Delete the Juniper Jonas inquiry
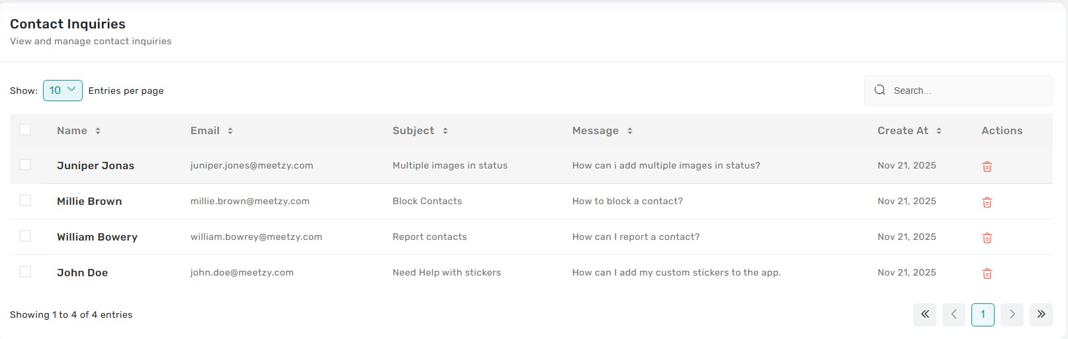This screenshot has width=1068, height=339. (987, 167)
